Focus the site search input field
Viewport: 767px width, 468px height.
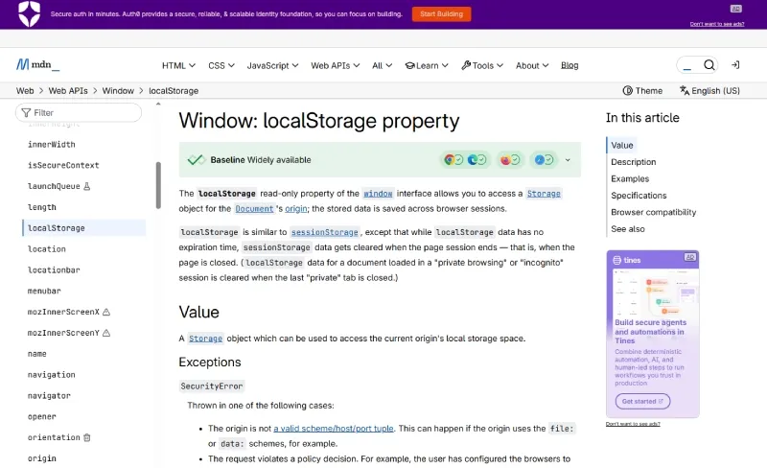[x=688, y=64]
